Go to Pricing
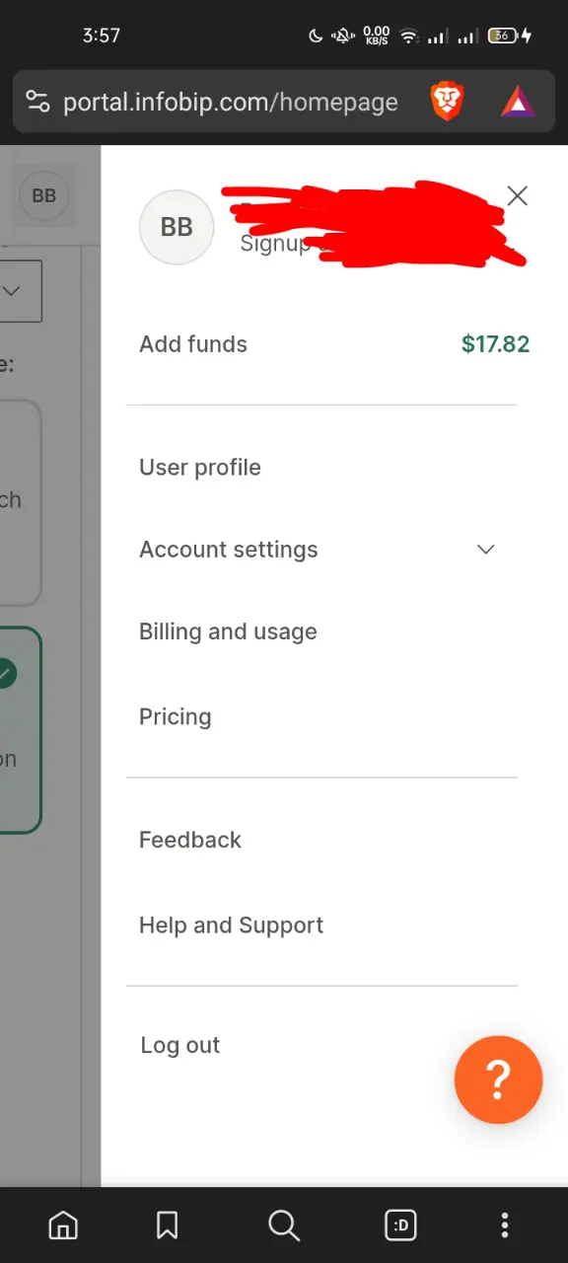 [x=176, y=717]
